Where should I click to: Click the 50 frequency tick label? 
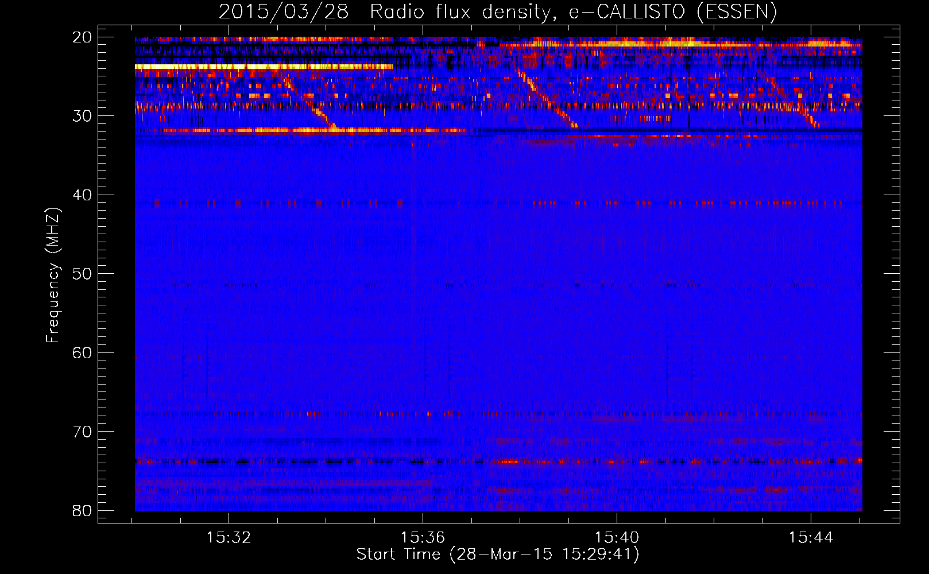coord(82,274)
